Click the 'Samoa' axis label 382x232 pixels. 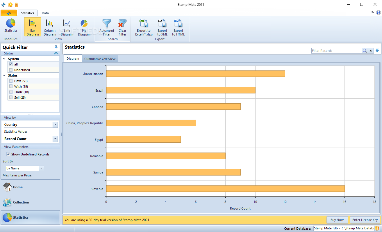pyautogui.click(x=98, y=172)
